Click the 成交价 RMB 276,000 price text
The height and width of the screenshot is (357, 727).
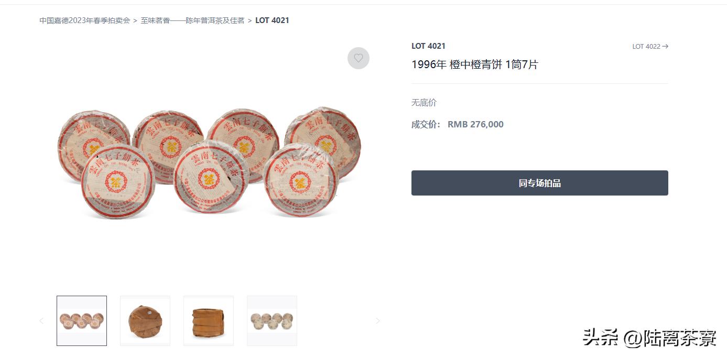click(x=458, y=124)
